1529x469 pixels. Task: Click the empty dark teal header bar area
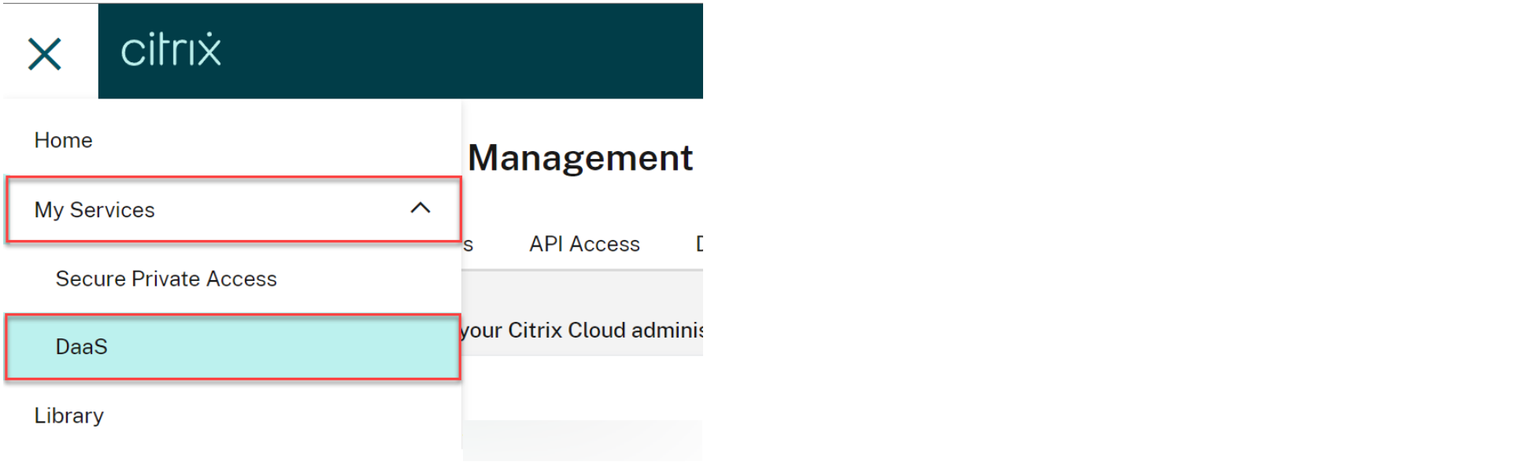[x=472, y=50]
